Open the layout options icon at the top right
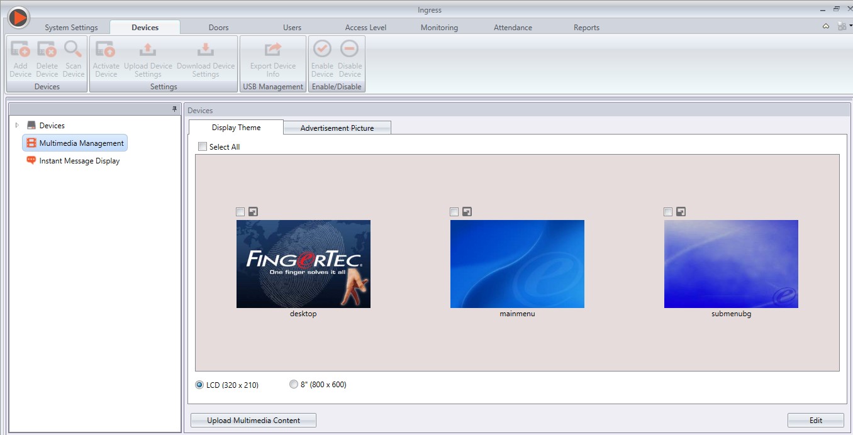This screenshot has width=853, height=435. tap(843, 26)
